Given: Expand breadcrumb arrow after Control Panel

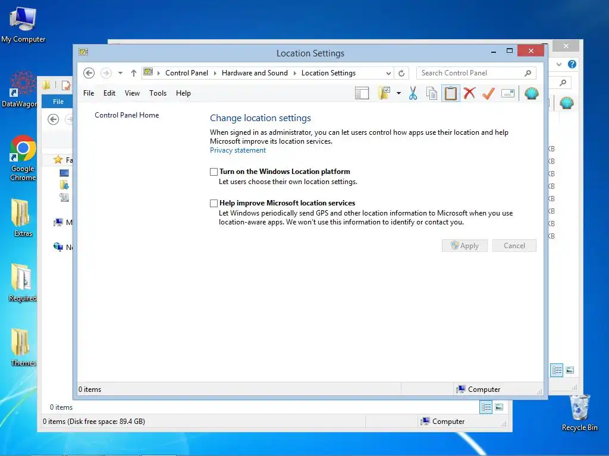Looking at the screenshot, I should tap(215, 73).
